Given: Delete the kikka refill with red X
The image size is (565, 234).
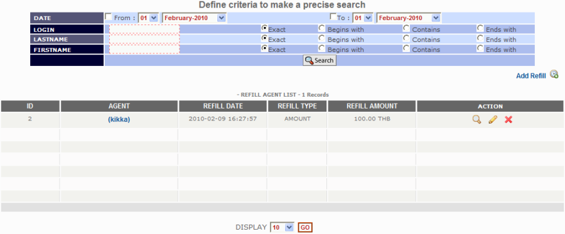Looking at the screenshot, I should (508, 120).
